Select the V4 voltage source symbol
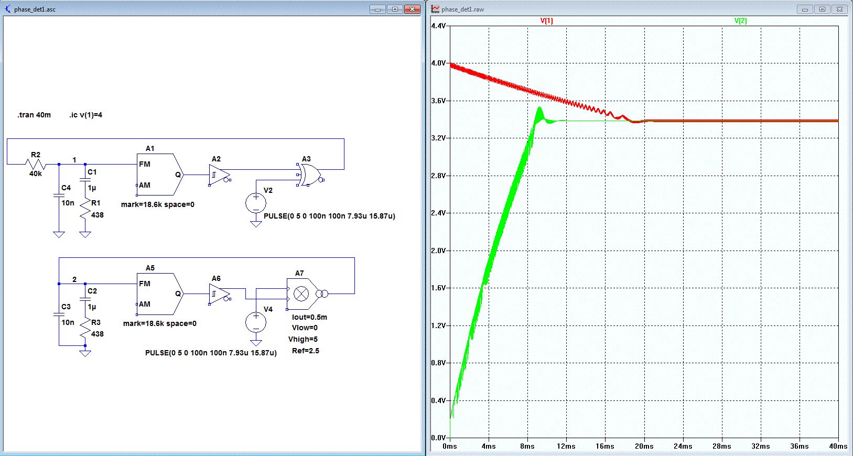The width and height of the screenshot is (853, 456). tap(256, 322)
